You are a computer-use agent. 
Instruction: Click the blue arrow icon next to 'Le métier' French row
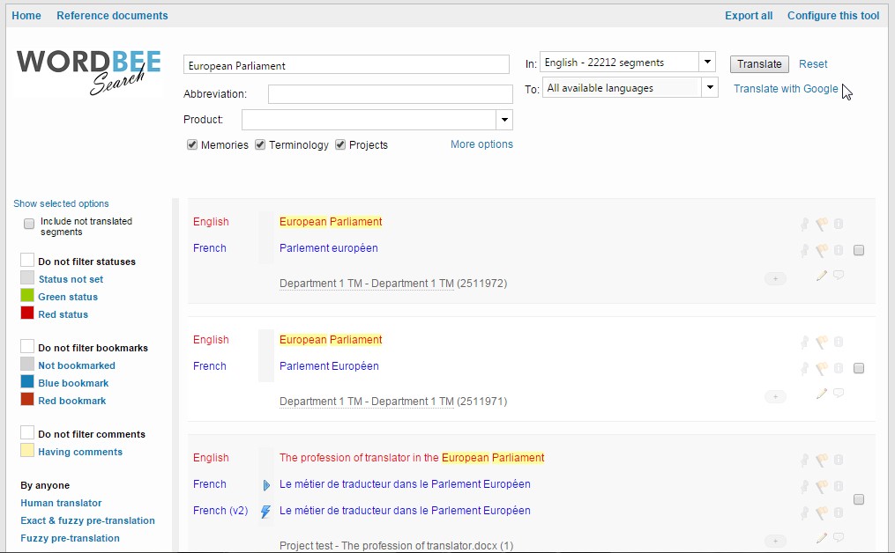[266, 485]
